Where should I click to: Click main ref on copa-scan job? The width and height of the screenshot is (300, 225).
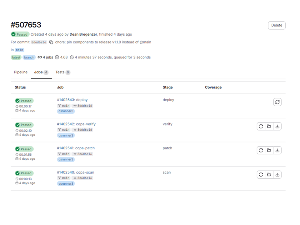[64, 178]
